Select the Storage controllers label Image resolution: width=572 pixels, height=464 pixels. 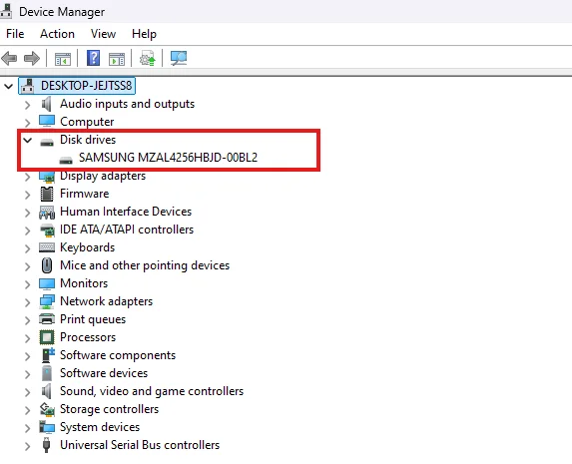pos(109,409)
